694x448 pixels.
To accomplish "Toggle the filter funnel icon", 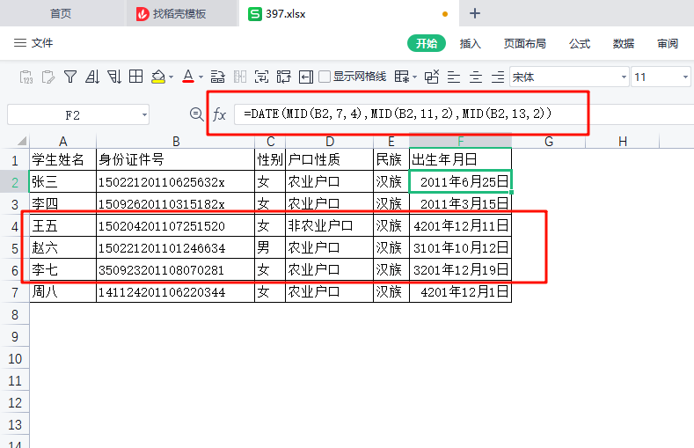I will 70,77.
